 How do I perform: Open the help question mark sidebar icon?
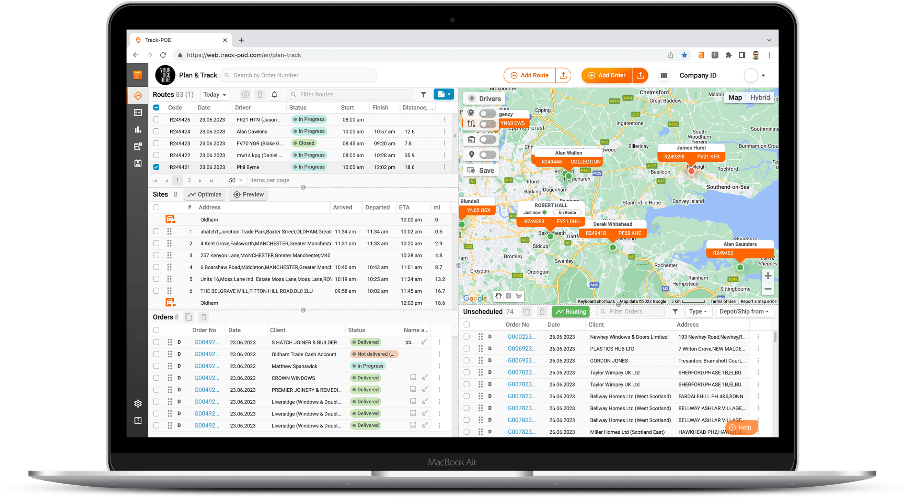tap(138, 421)
